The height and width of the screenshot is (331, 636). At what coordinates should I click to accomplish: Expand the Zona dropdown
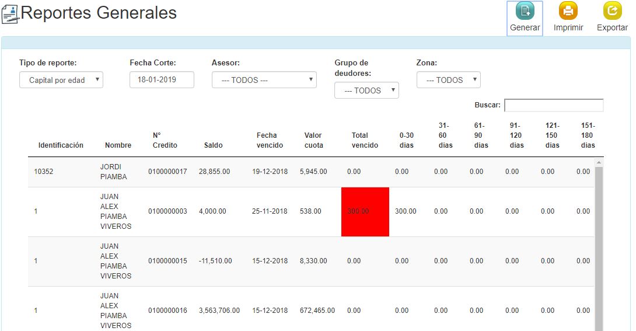(x=448, y=80)
